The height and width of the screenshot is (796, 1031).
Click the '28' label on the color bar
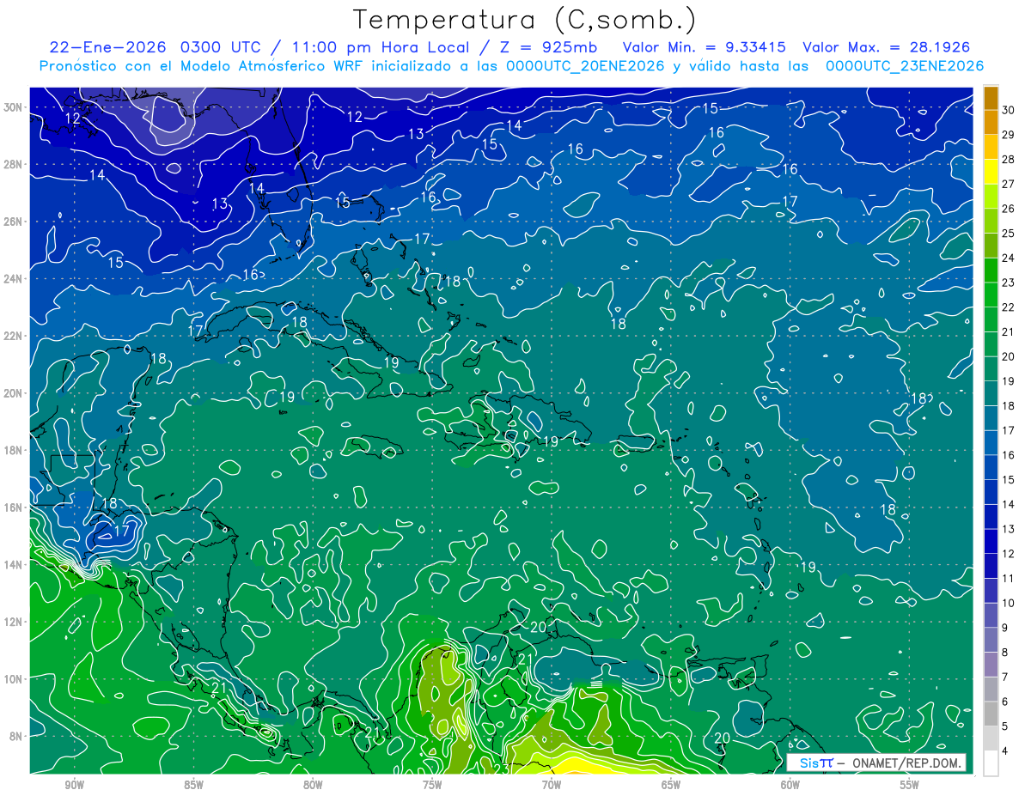(1009, 159)
